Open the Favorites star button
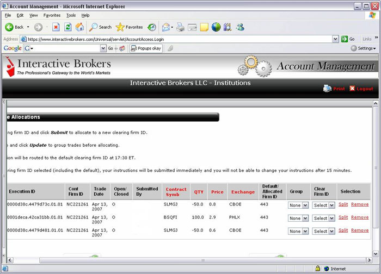This screenshot has width=381, height=274. (x=129, y=27)
